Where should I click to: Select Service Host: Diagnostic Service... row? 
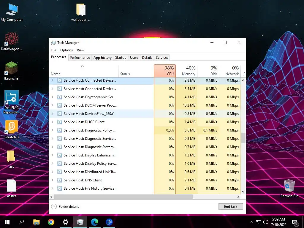tap(145, 139)
